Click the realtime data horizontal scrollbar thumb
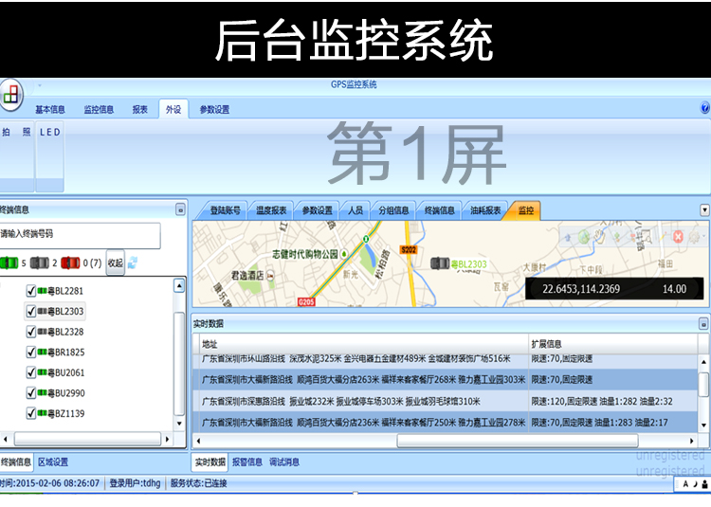Screen dimensions: 711x507 pyautogui.click(x=518, y=441)
